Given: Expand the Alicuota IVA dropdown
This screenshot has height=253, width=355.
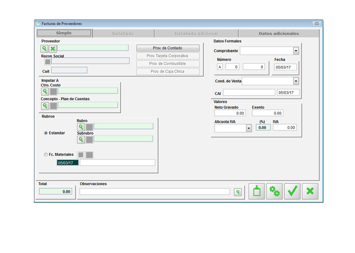Looking at the screenshot, I should [248, 129].
